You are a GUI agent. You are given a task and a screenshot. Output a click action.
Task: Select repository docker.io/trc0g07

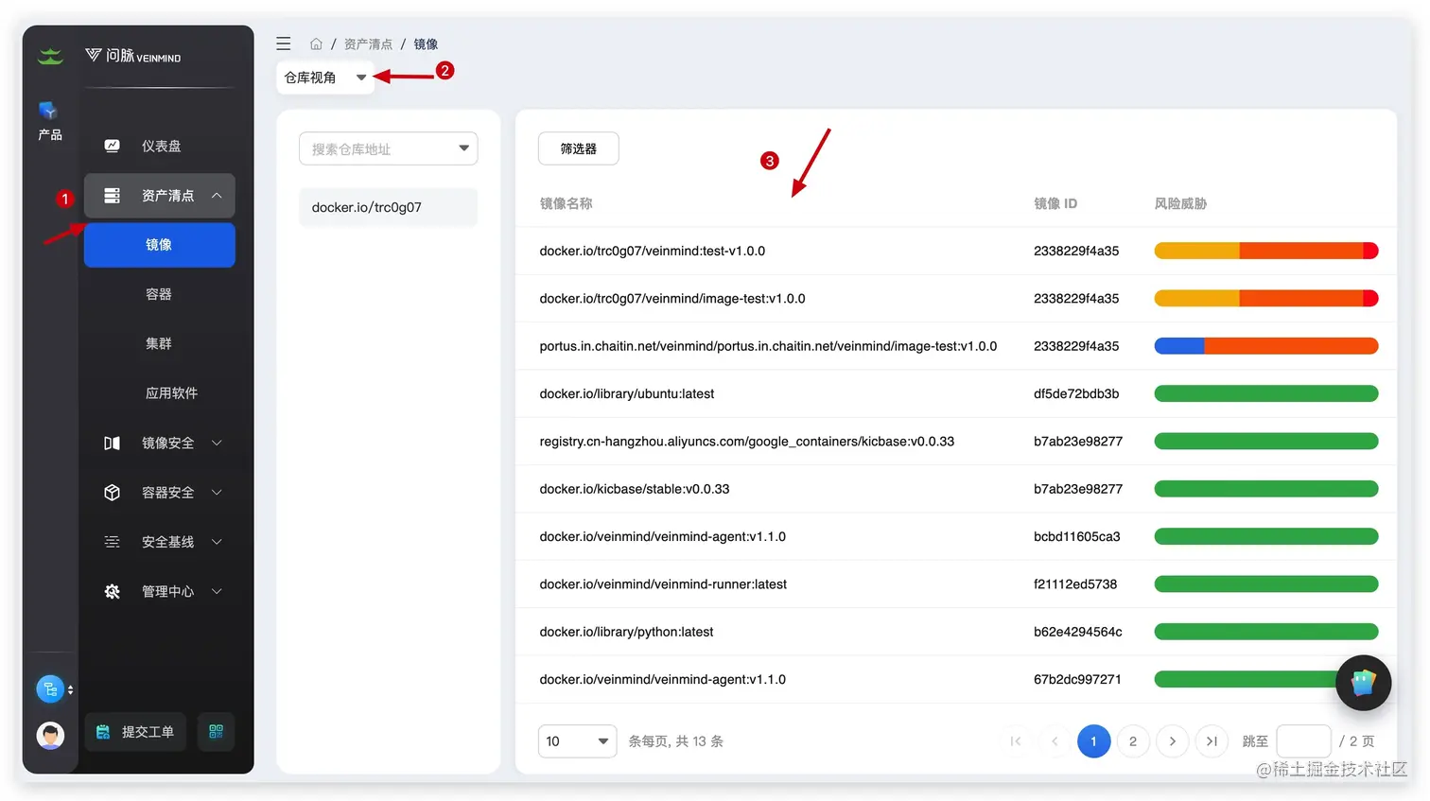point(388,207)
